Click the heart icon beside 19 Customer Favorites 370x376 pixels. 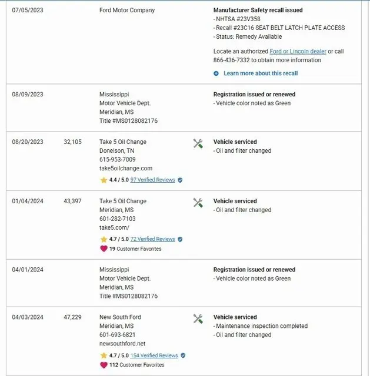click(104, 249)
